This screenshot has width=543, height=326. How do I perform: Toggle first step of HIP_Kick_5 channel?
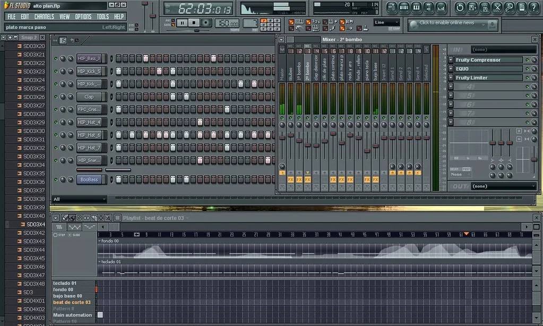point(118,71)
